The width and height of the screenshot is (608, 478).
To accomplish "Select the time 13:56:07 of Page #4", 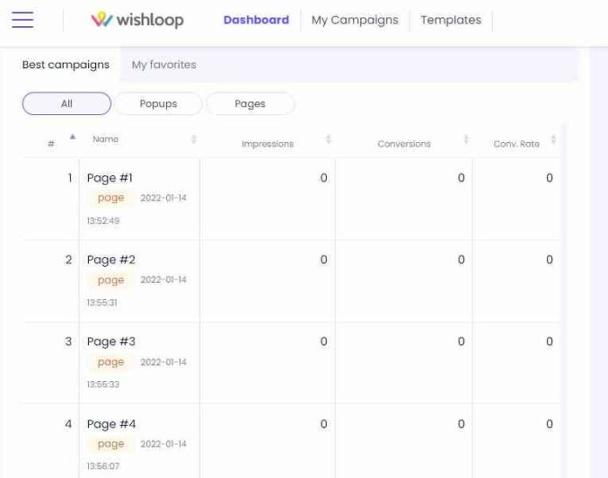I will pyautogui.click(x=103, y=466).
